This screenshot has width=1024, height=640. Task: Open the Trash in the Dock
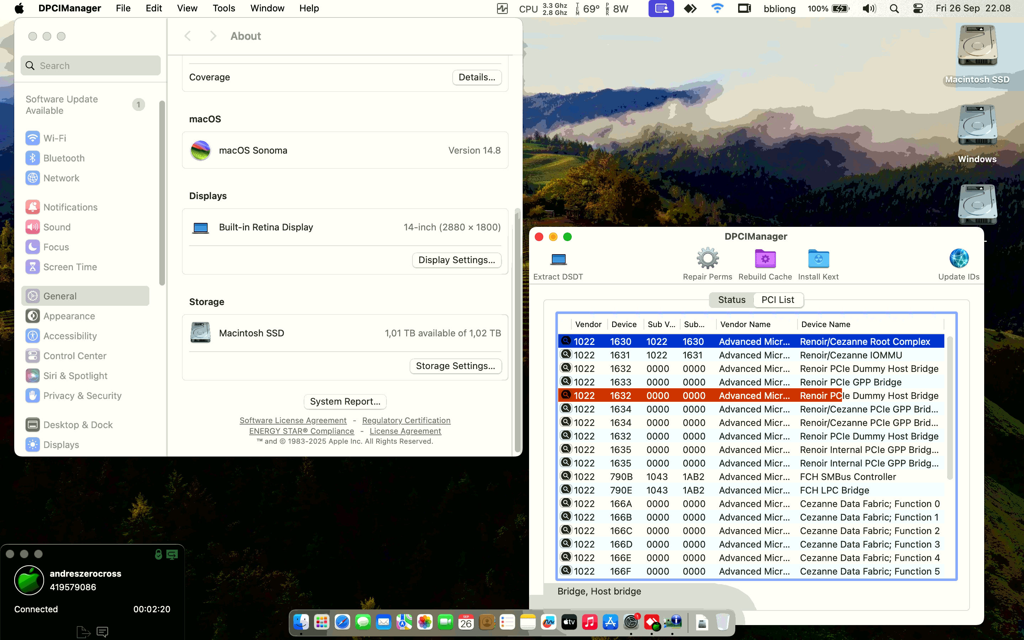tap(723, 622)
